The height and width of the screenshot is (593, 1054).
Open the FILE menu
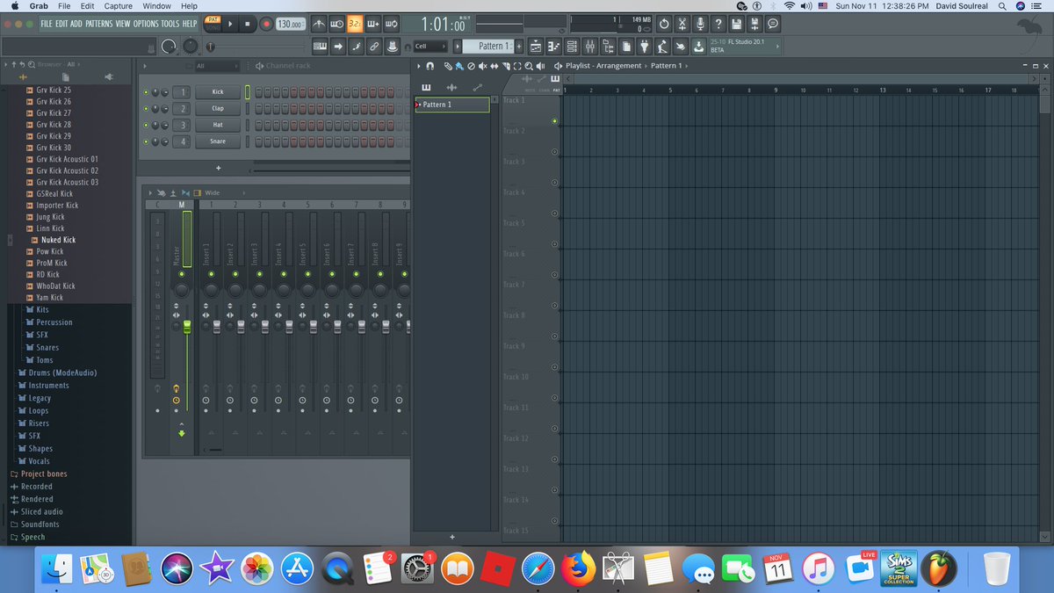(47, 24)
